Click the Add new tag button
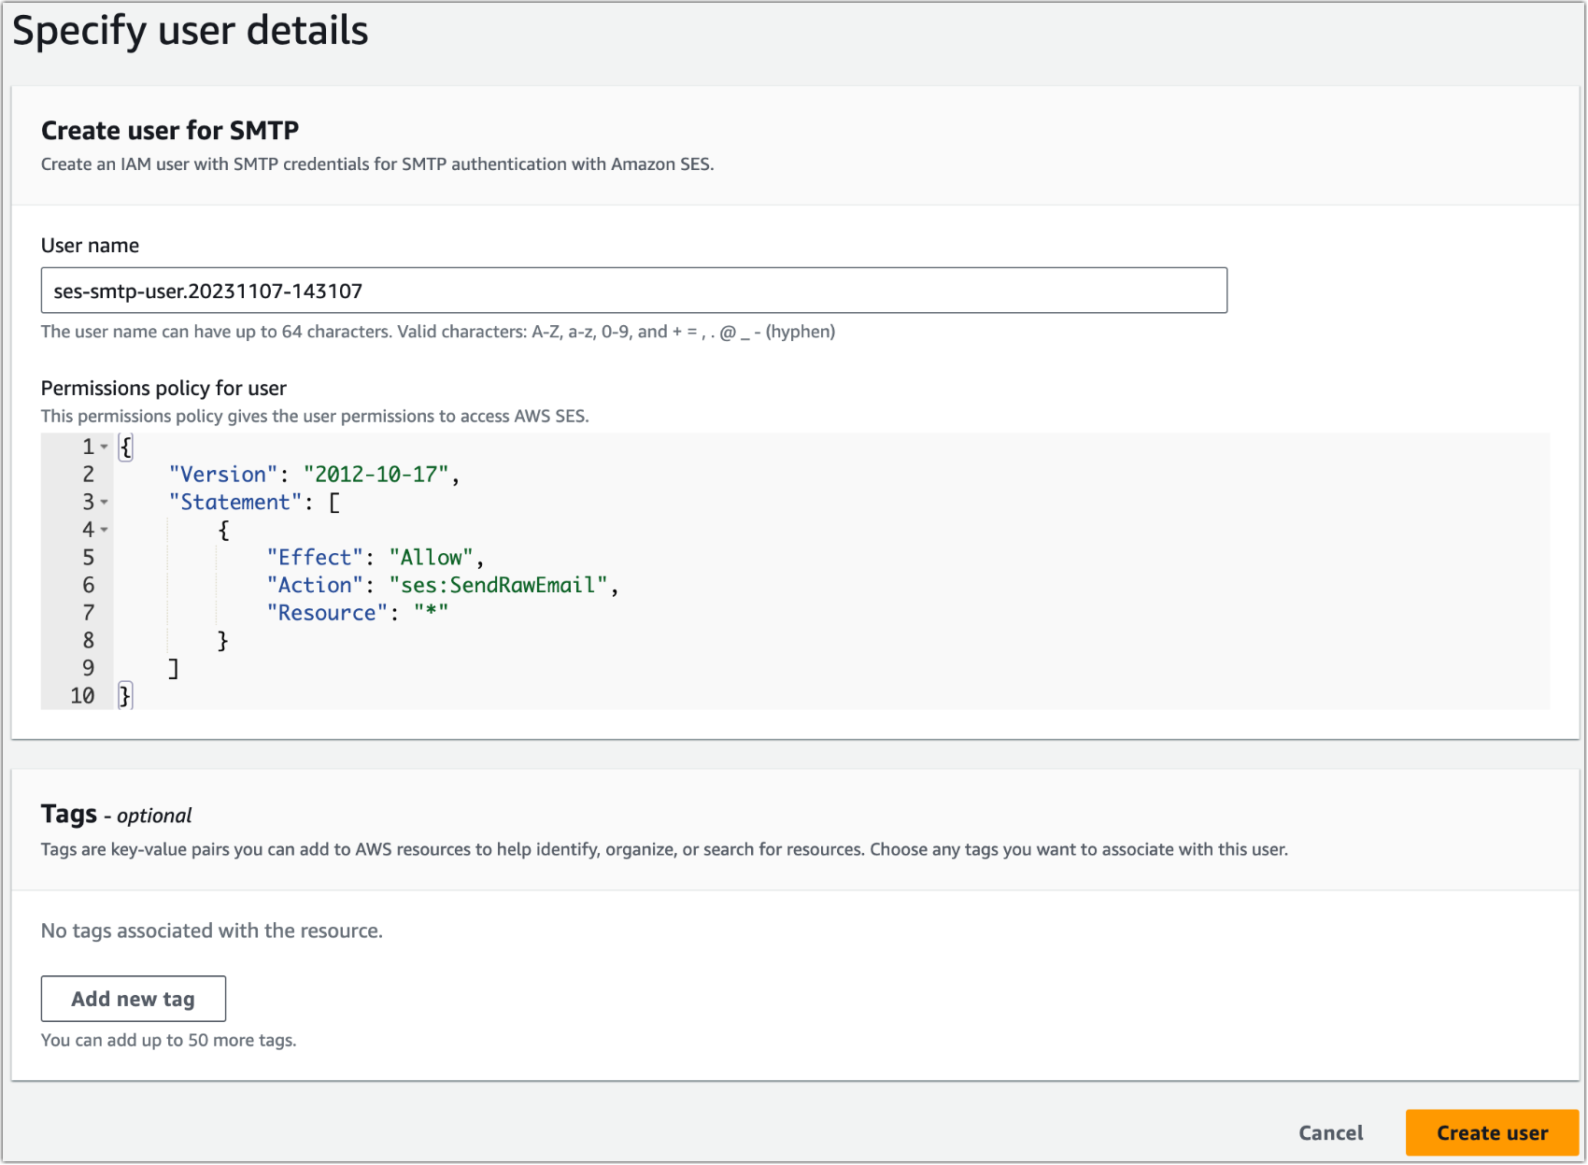1588x1165 pixels. (133, 998)
